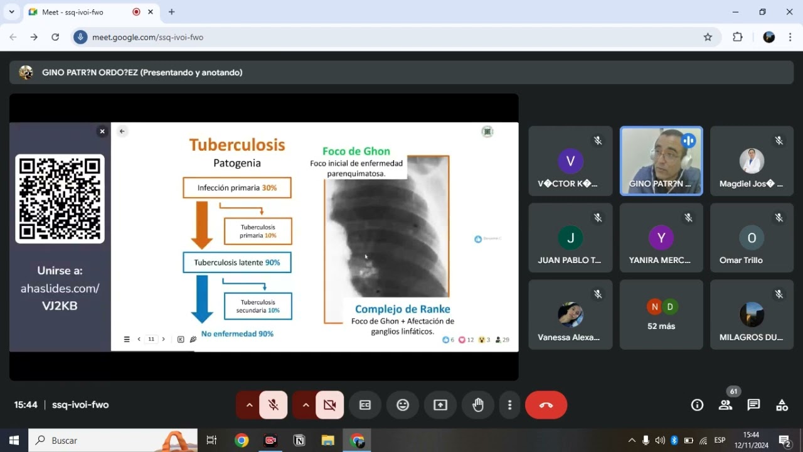Open the screen recorder taskbar icon
The width and height of the screenshot is (803, 452).
270,440
